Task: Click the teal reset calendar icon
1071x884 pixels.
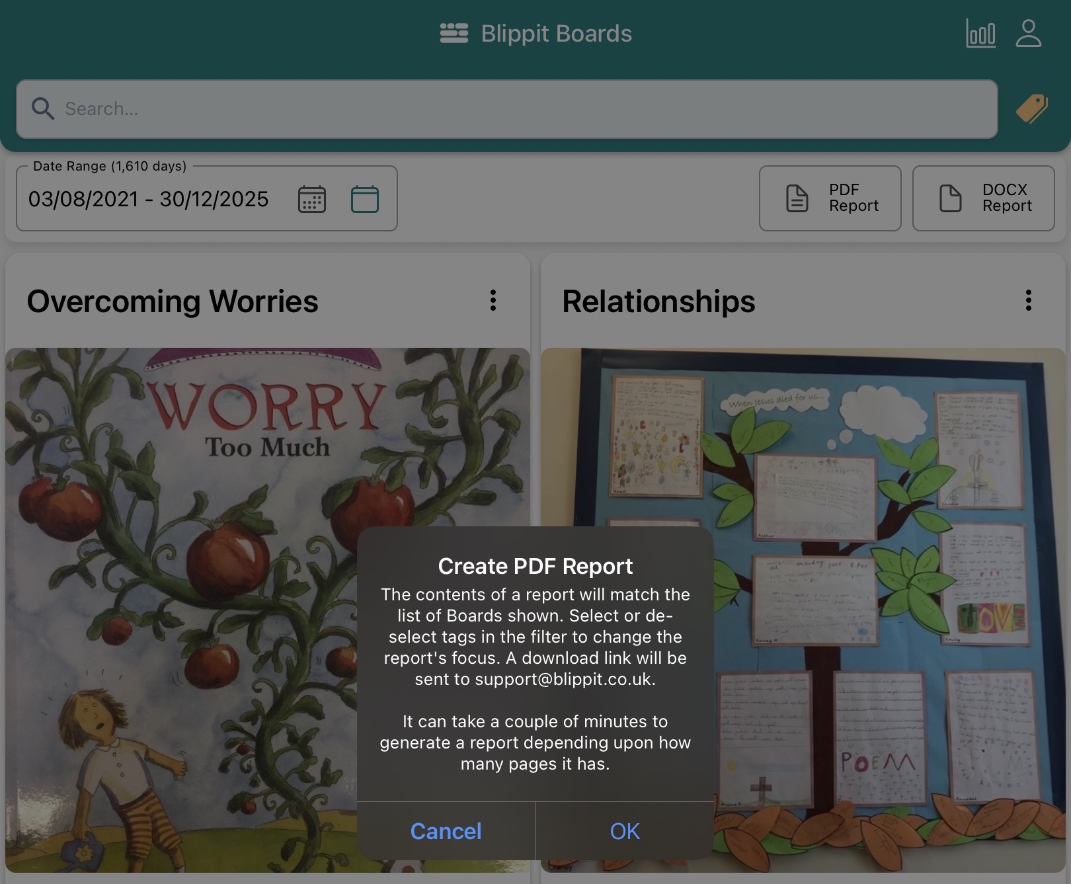Action: pos(365,198)
